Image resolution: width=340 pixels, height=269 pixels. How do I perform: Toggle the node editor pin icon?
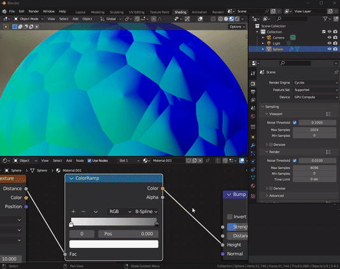click(x=208, y=161)
